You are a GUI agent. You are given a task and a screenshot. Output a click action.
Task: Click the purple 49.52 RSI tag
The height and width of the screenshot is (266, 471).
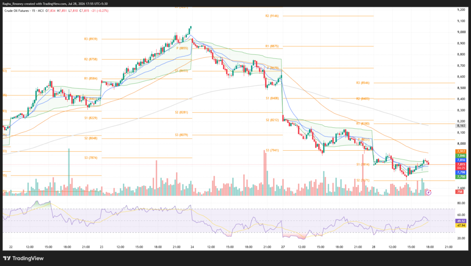pyautogui.click(x=461, y=221)
